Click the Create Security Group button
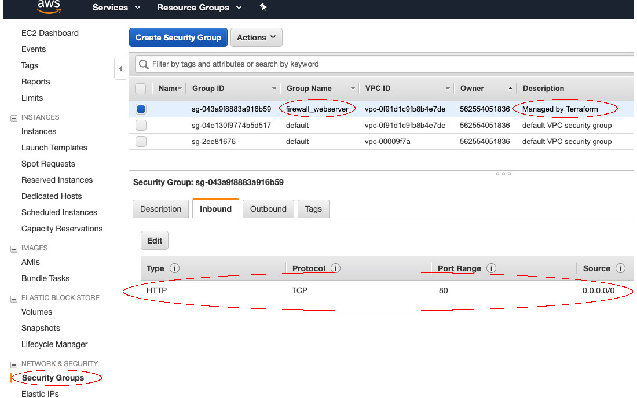 point(178,38)
